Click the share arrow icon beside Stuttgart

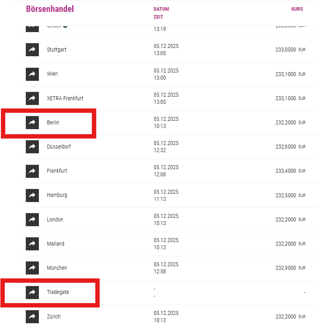click(x=33, y=50)
